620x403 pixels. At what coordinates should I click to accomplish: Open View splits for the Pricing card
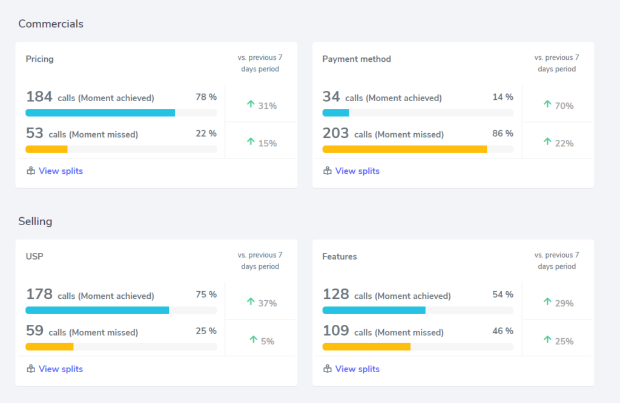click(60, 171)
